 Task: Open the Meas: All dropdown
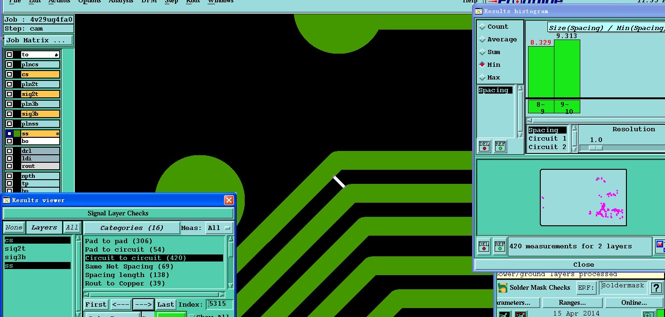tap(219, 228)
